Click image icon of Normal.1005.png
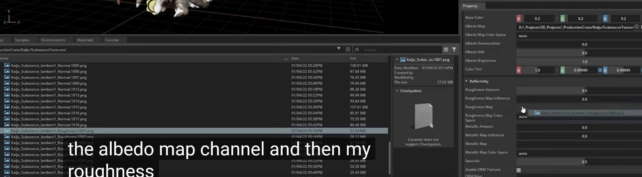The image size is (642, 177). point(7,65)
